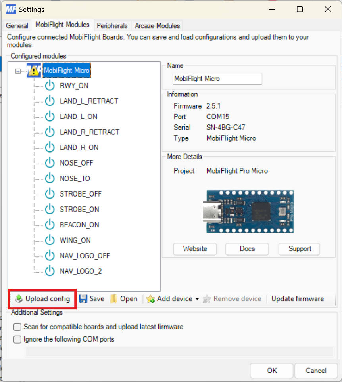The height and width of the screenshot is (382, 342).
Task: Click the Remove device toolbar item
Action: click(x=232, y=299)
